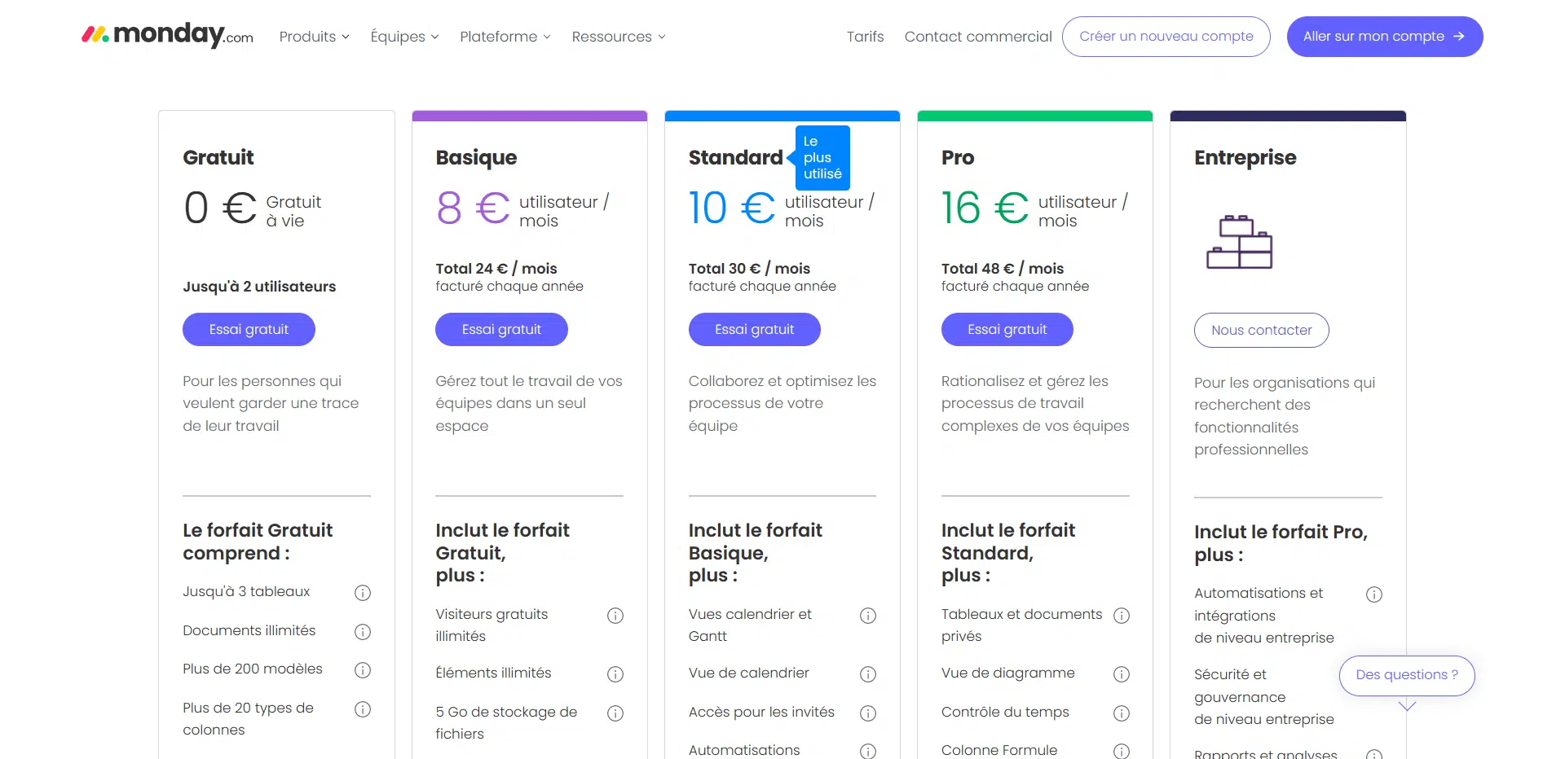Open the Équipes dropdown menu
Screen dimensions: 1565x759
(x=404, y=37)
